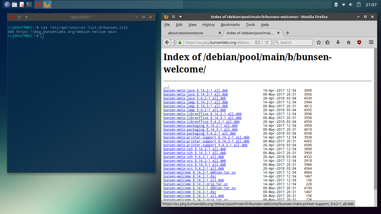381x214 pixels.
Task: Open file manager icon in top panel
Action: (15, 4)
